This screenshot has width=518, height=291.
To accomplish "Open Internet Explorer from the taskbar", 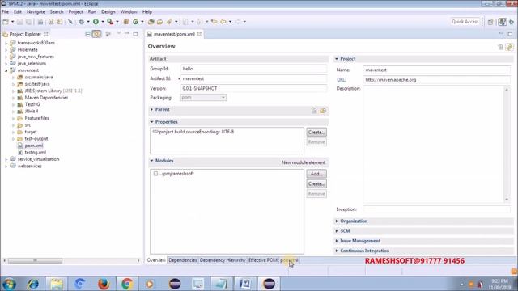I will pos(32,284).
